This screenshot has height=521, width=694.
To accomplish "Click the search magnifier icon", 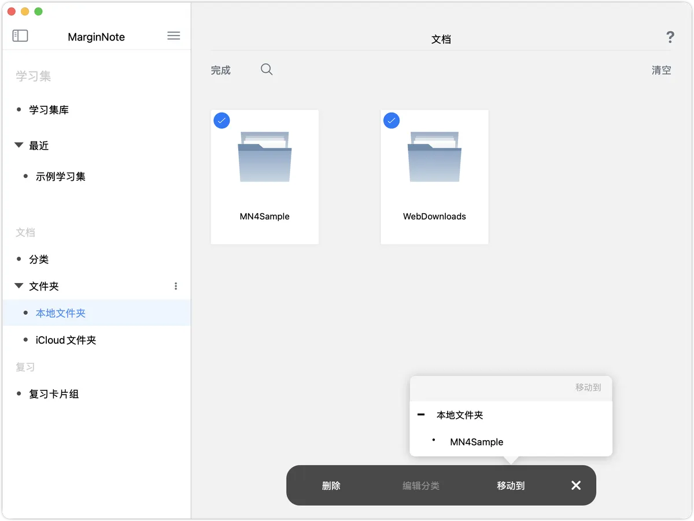I will [267, 69].
